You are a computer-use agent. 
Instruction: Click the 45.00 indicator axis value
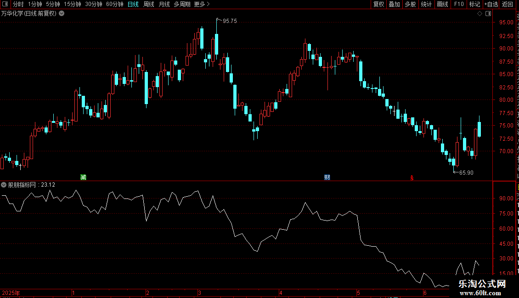(507, 244)
